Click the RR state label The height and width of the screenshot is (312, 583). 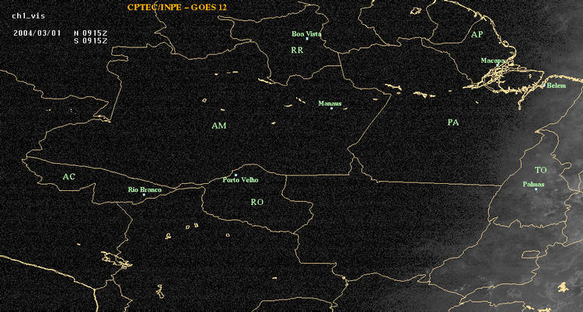(x=297, y=50)
